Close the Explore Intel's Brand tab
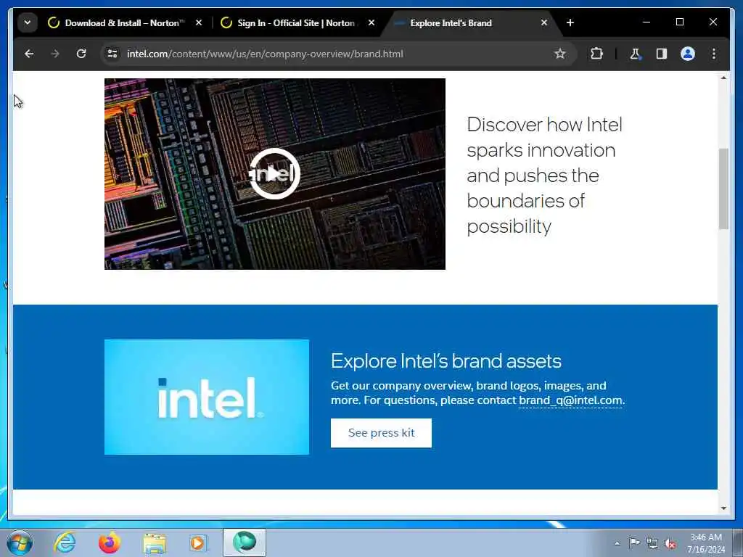Viewport: 743px width, 557px height. 544,22
